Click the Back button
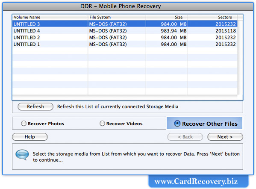The width and height of the screenshot is (256, 189). pos(185,137)
